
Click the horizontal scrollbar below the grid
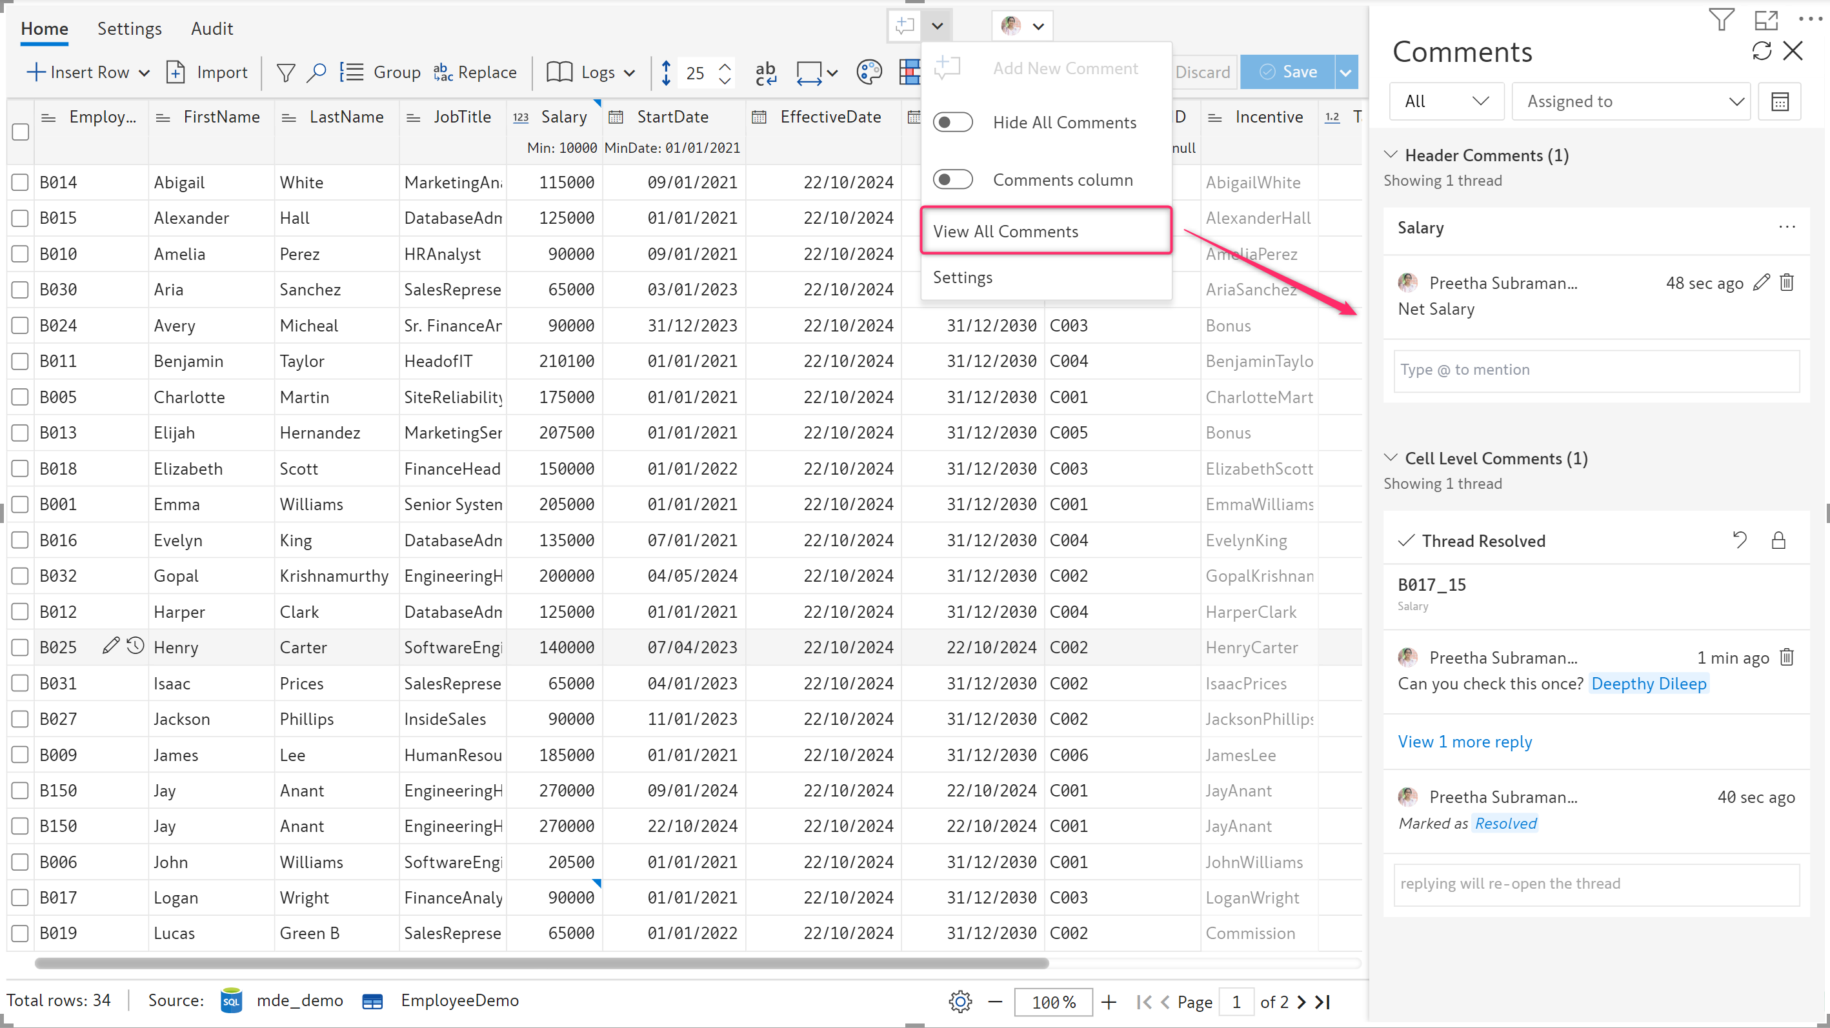tap(541, 964)
